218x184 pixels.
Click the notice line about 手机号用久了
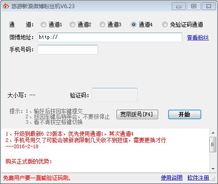click(x=86, y=140)
